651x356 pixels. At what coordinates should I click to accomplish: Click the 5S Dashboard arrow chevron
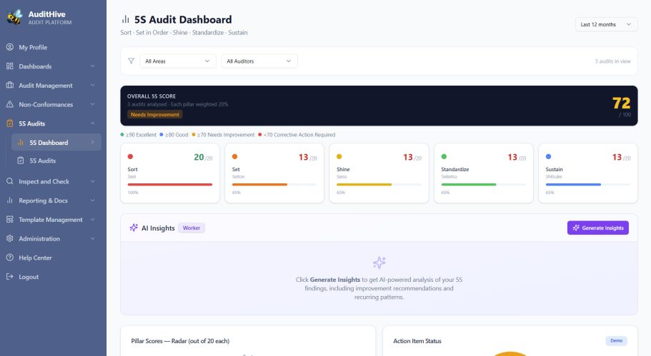point(93,143)
